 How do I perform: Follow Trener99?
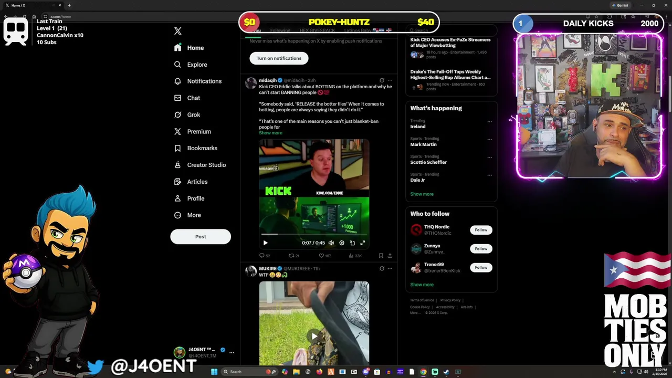(x=481, y=268)
